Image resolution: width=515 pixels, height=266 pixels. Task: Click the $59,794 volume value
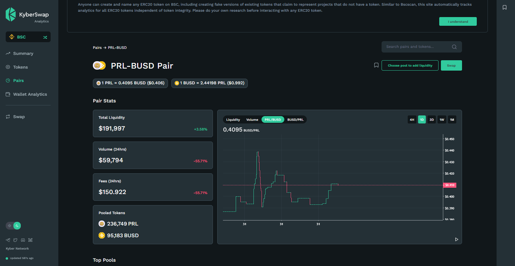tap(111, 160)
